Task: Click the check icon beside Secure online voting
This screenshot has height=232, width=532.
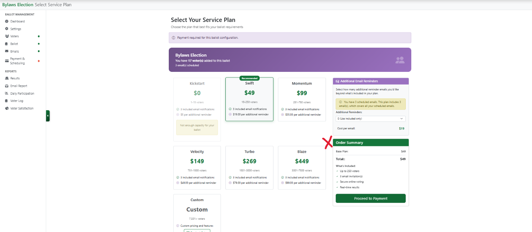Action: (x=337, y=182)
